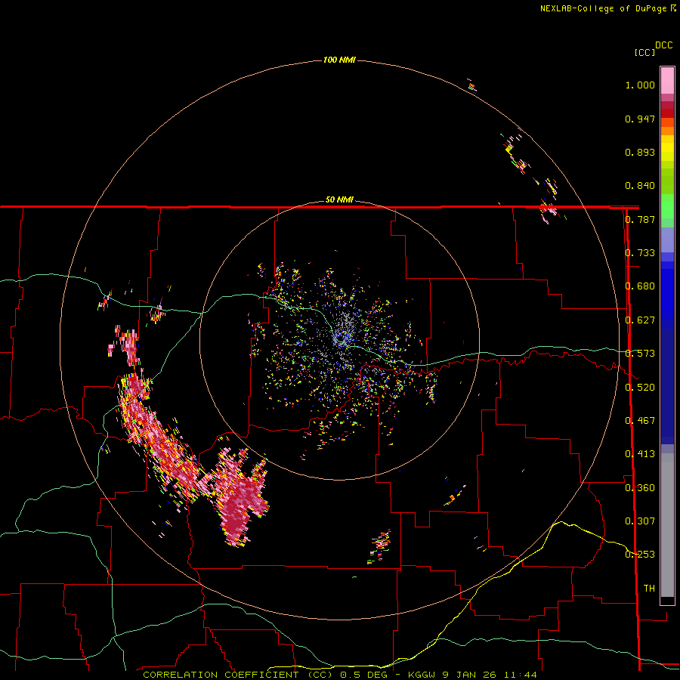
Task: Select the 0.520 color scale value
Action: [640, 387]
